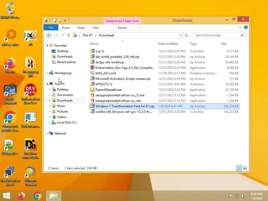The image size is (268, 201).
Task: Launch the Notepad++ desktop shortcut
Action: 10,147
